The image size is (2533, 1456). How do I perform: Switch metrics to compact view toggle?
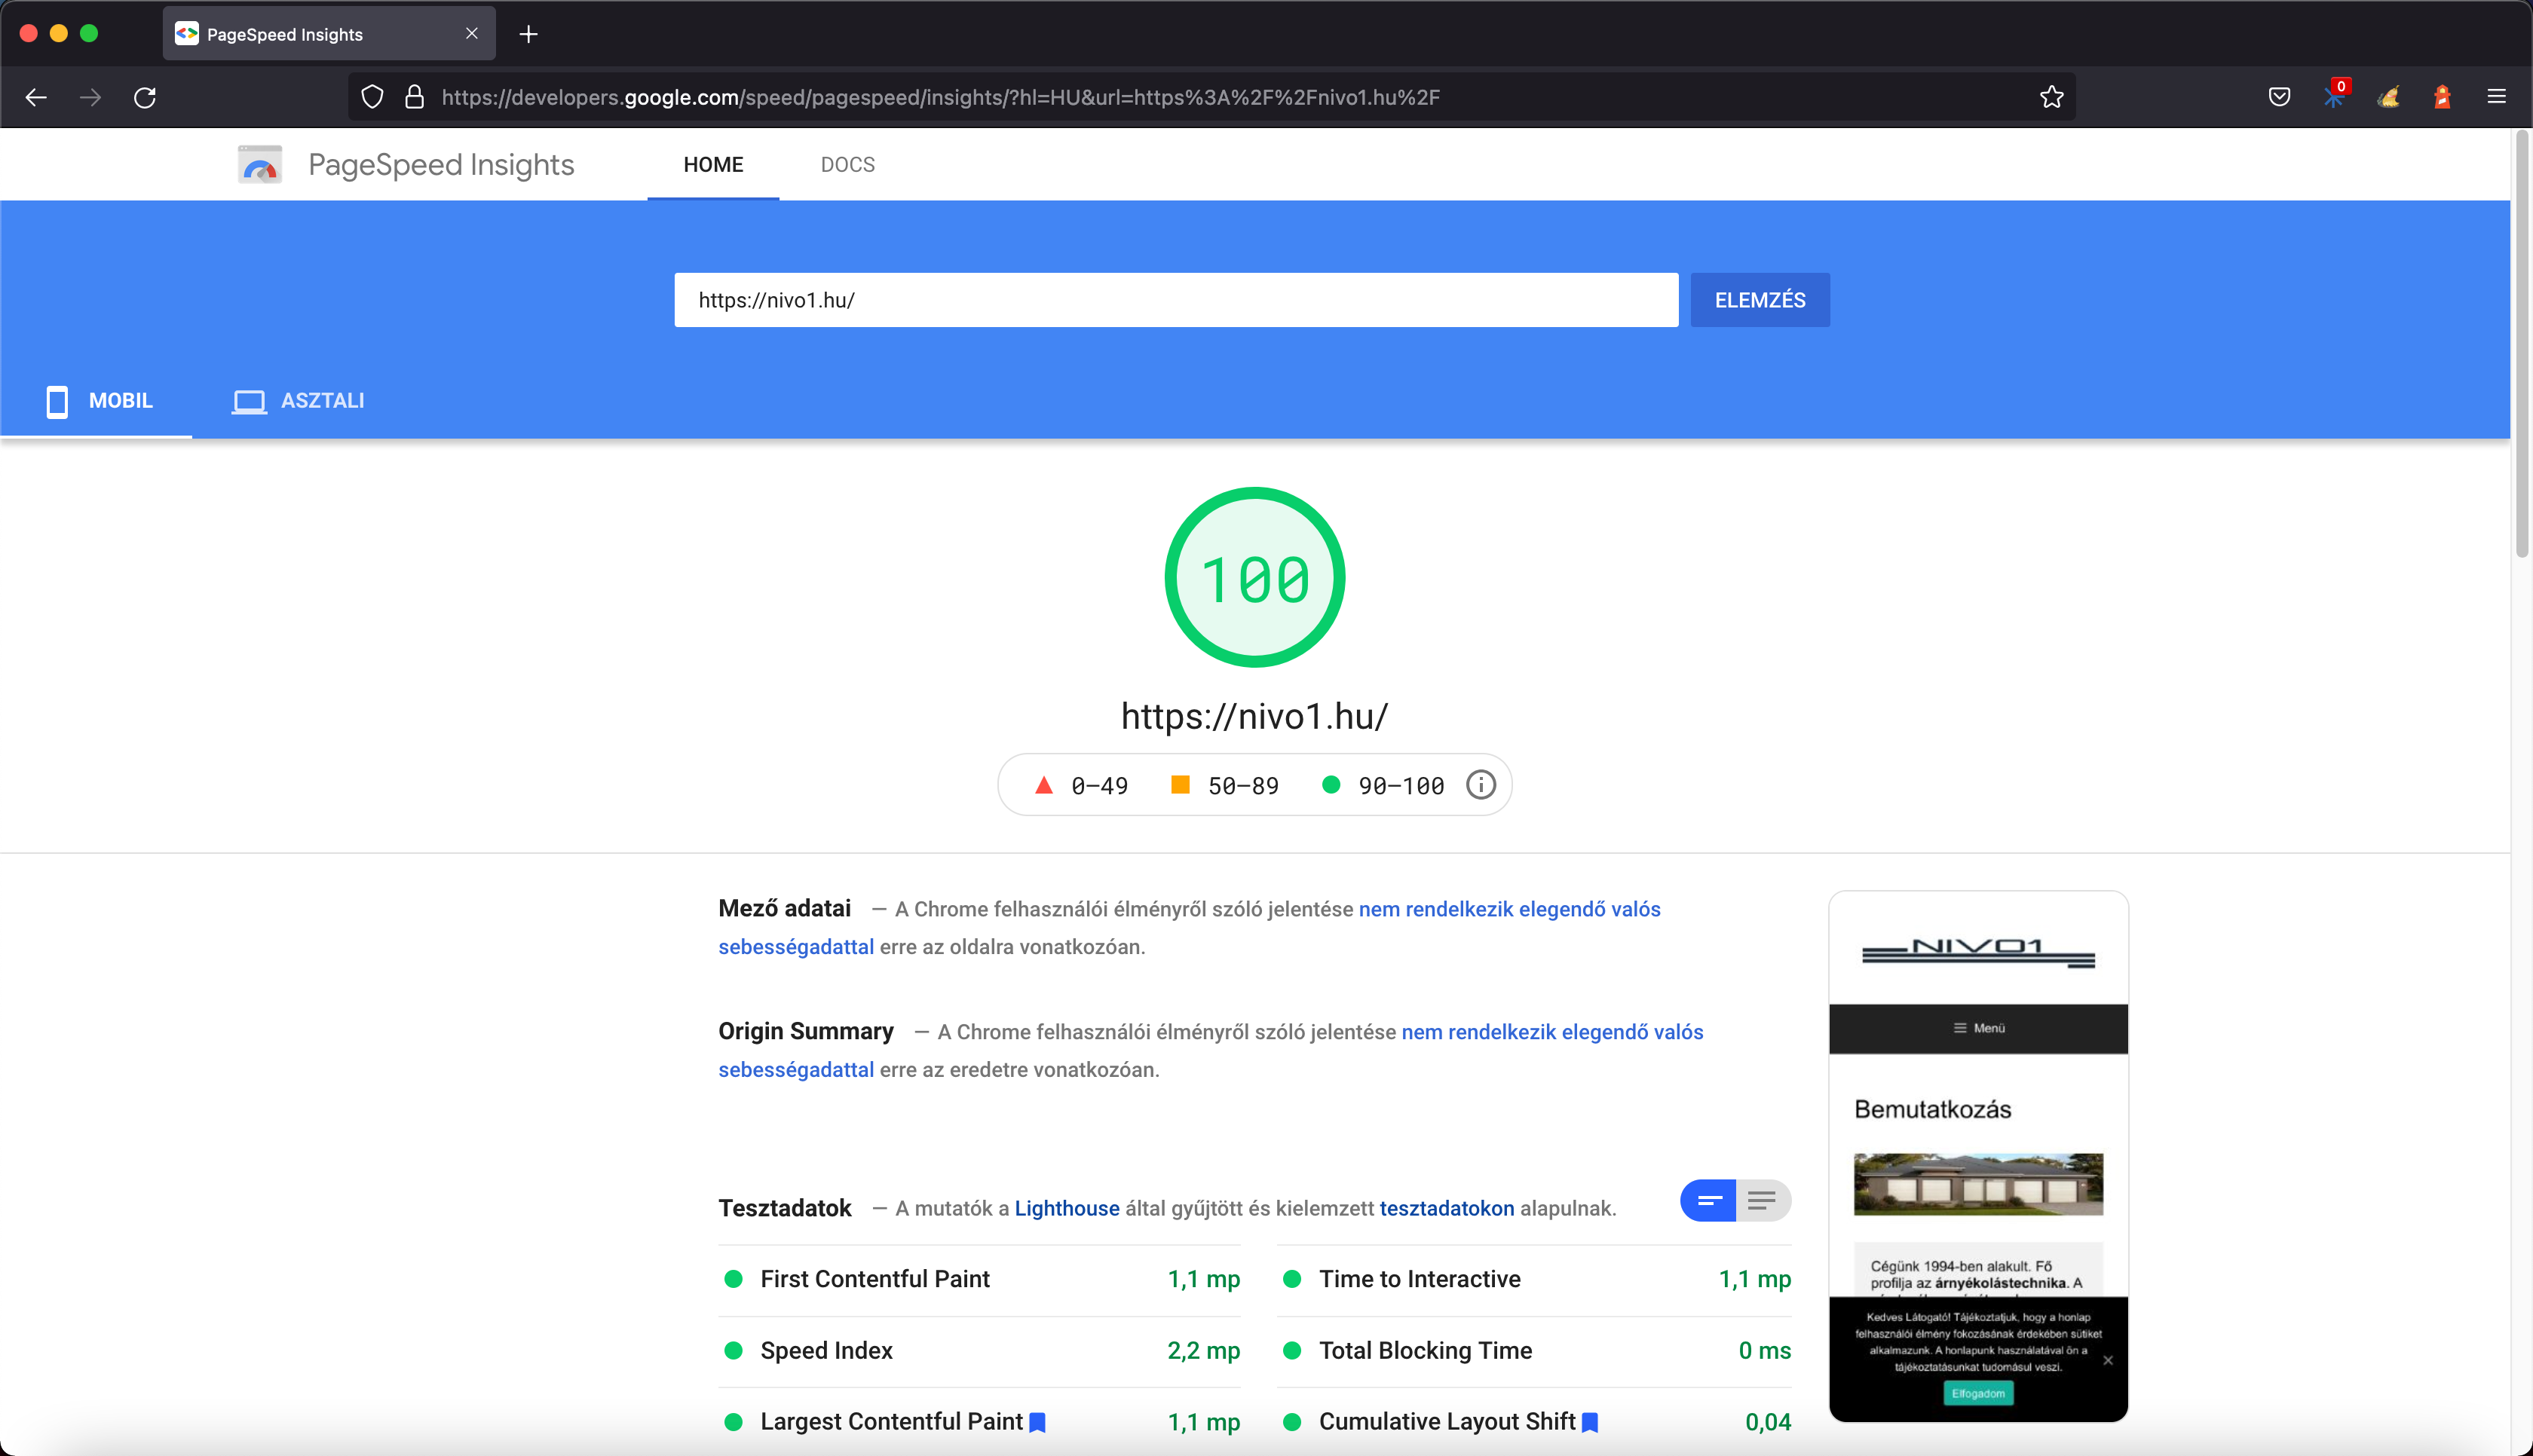tap(1708, 1200)
